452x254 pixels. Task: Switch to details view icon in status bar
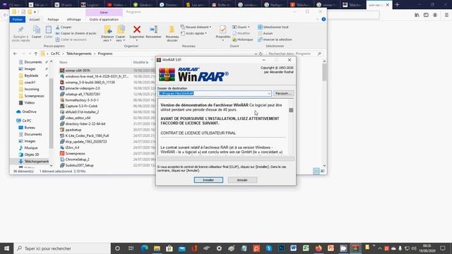316,171
